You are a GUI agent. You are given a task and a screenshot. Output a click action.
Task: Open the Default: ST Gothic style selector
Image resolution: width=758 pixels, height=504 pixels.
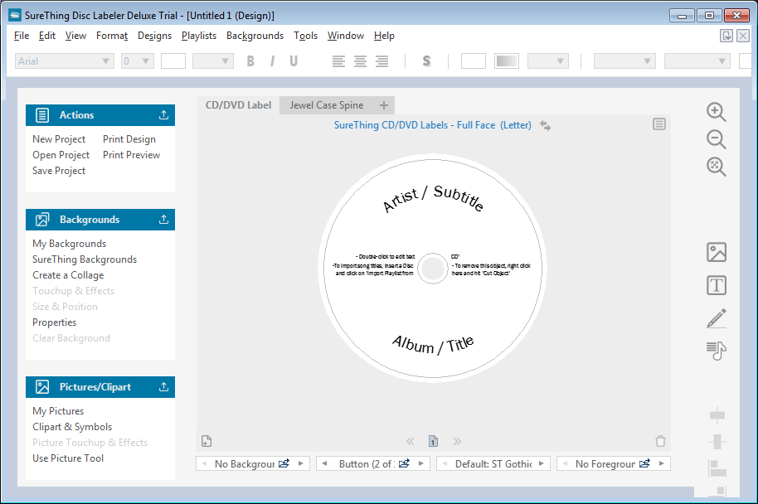point(493,463)
